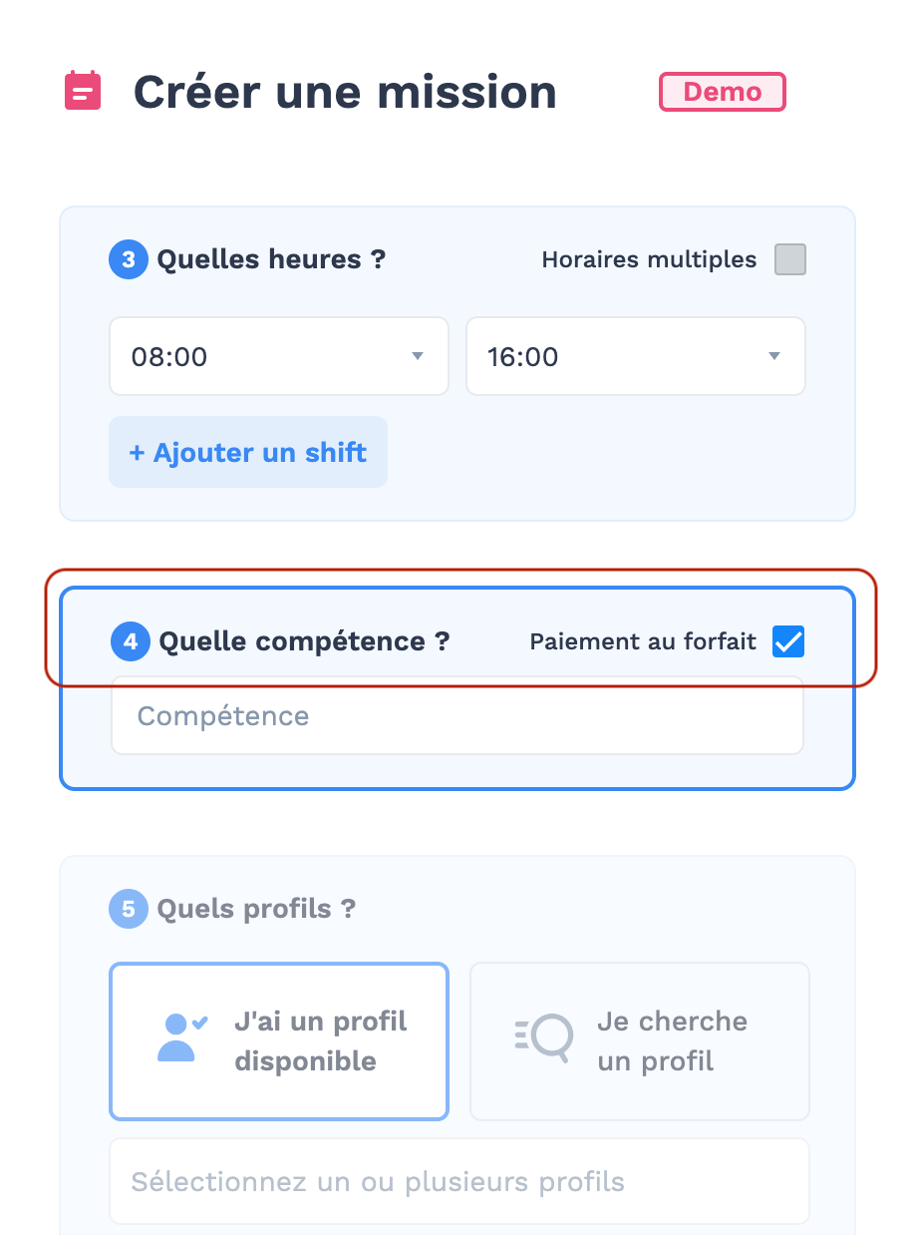The height and width of the screenshot is (1235, 911).
Task: Click the arrow of the 16:00 selector
Action: pyautogui.click(x=773, y=356)
